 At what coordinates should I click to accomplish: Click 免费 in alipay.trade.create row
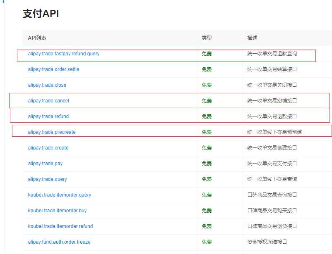click(x=207, y=148)
